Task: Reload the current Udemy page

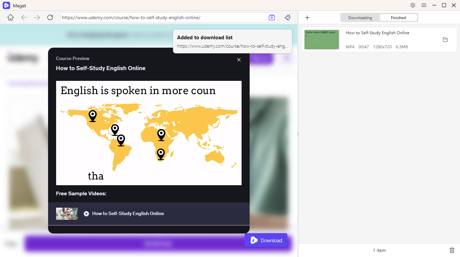Action: (x=50, y=17)
